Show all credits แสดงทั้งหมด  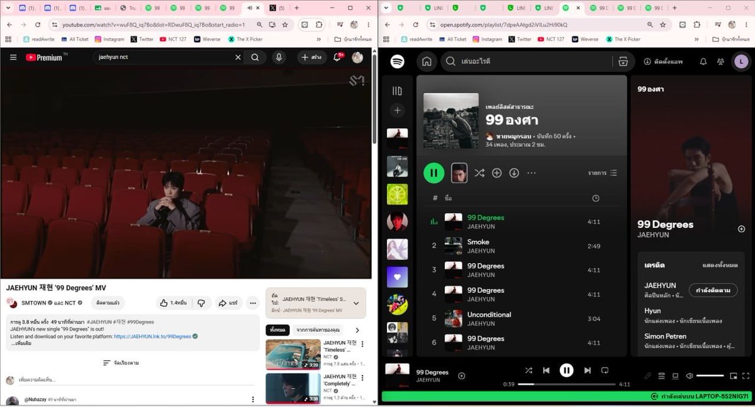pyautogui.click(x=720, y=265)
